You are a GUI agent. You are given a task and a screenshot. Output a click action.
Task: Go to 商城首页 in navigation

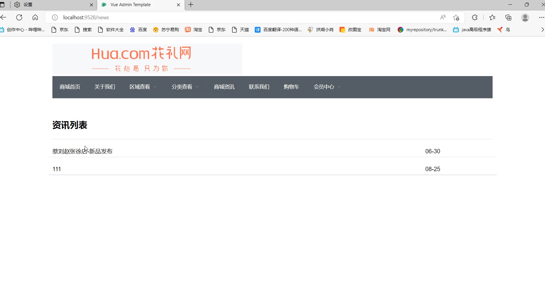click(70, 87)
